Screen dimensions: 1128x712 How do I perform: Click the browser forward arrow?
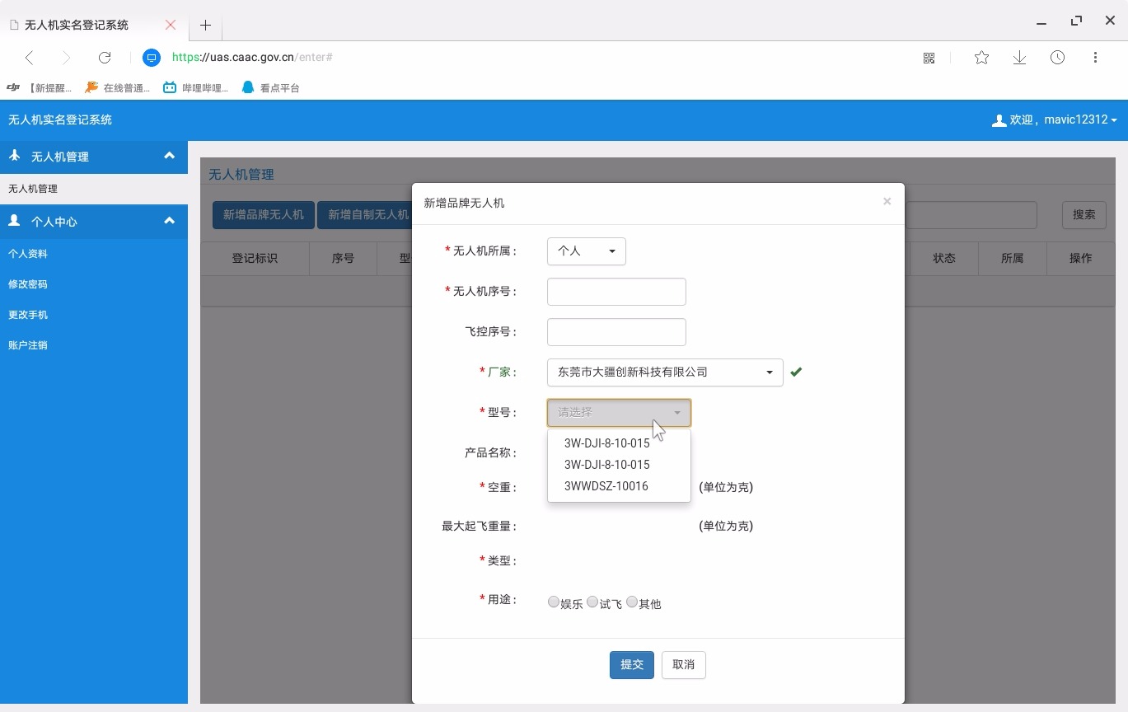click(66, 57)
